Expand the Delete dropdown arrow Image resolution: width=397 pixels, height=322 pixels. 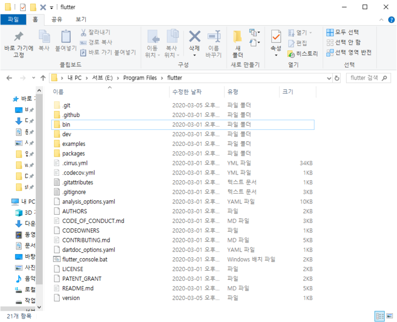[195, 55]
